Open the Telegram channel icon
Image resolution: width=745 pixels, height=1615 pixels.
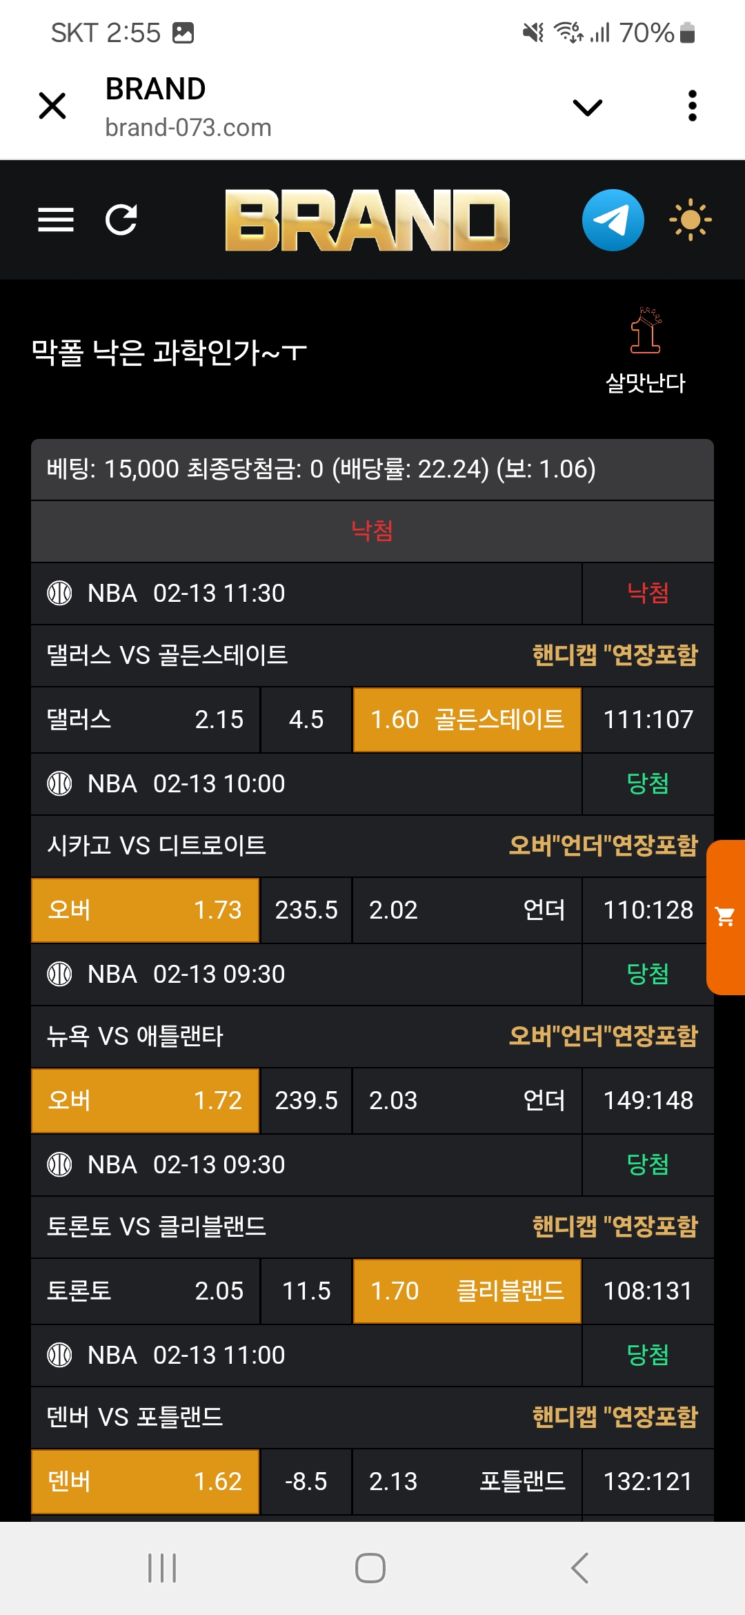tap(613, 220)
